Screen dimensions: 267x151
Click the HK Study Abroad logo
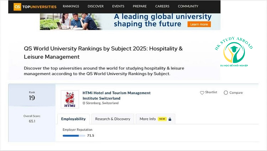(234, 52)
